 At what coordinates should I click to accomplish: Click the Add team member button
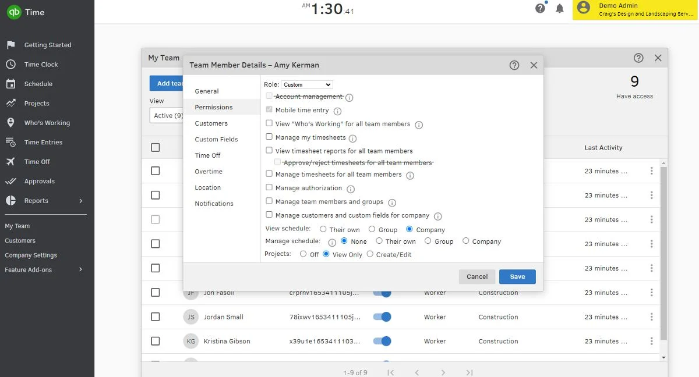(x=167, y=83)
